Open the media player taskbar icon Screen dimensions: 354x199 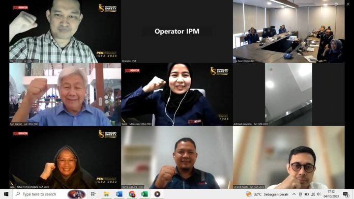point(157,194)
